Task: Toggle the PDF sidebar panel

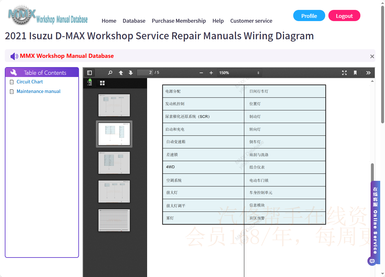Action: pyautogui.click(x=90, y=73)
